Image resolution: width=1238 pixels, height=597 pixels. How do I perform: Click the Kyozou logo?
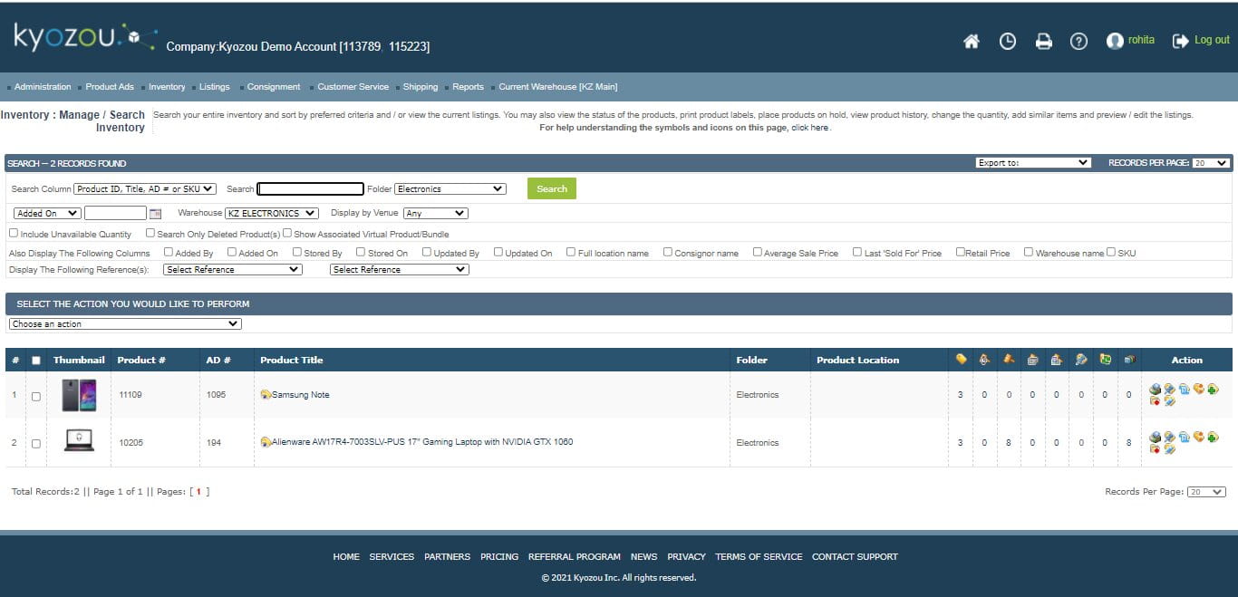(x=86, y=36)
